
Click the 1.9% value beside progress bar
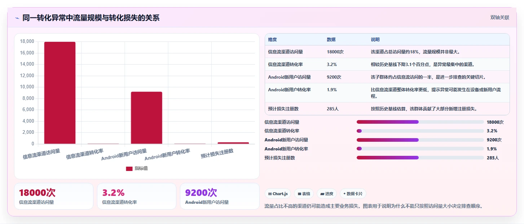[x=492, y=149]
